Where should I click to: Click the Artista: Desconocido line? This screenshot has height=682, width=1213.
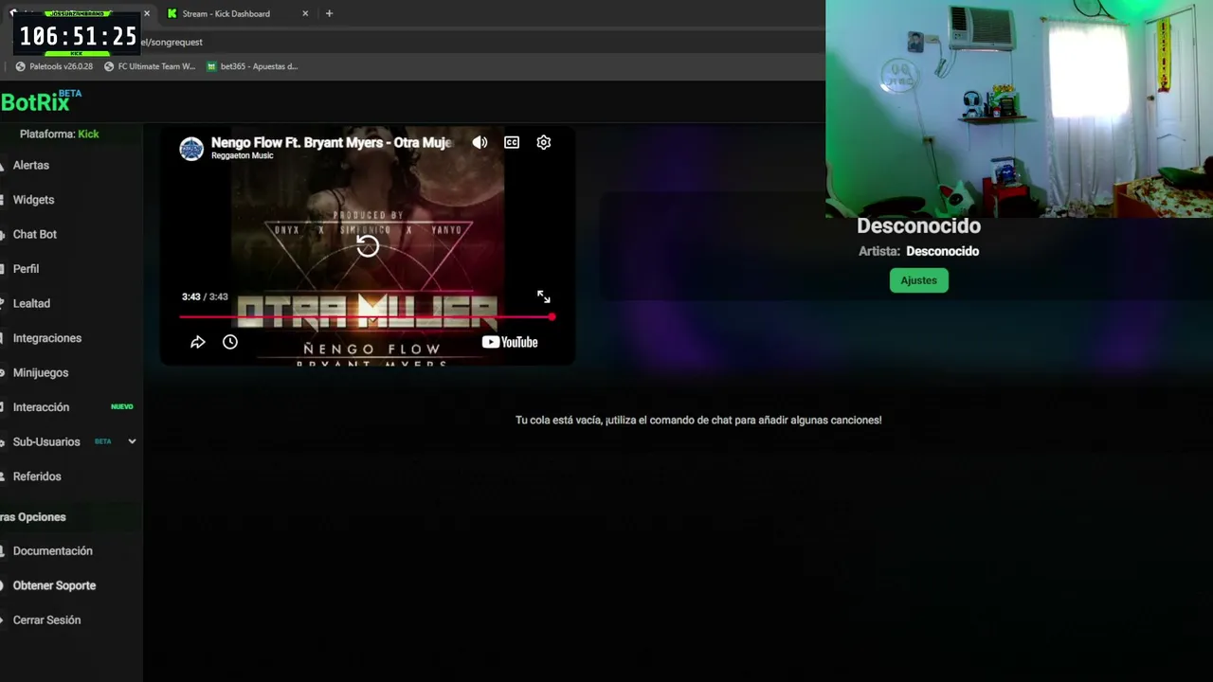tap(918, 251)
